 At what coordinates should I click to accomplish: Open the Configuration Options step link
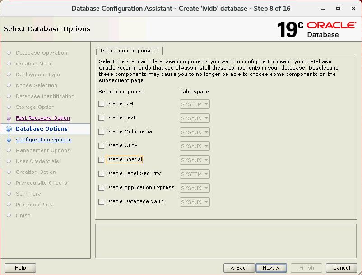click(x=43, y=140)
